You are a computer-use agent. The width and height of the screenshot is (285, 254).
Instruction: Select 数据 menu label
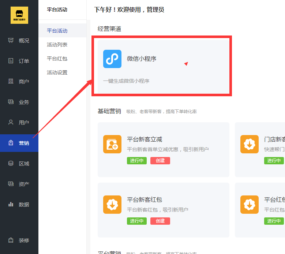[24, 205]
